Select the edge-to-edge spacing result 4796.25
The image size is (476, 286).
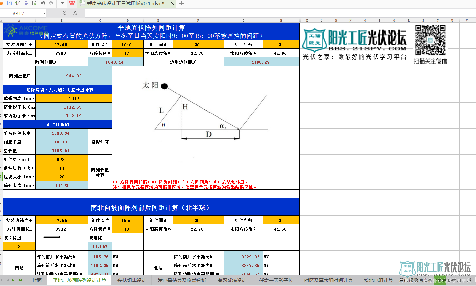click(x=261, y=62)
